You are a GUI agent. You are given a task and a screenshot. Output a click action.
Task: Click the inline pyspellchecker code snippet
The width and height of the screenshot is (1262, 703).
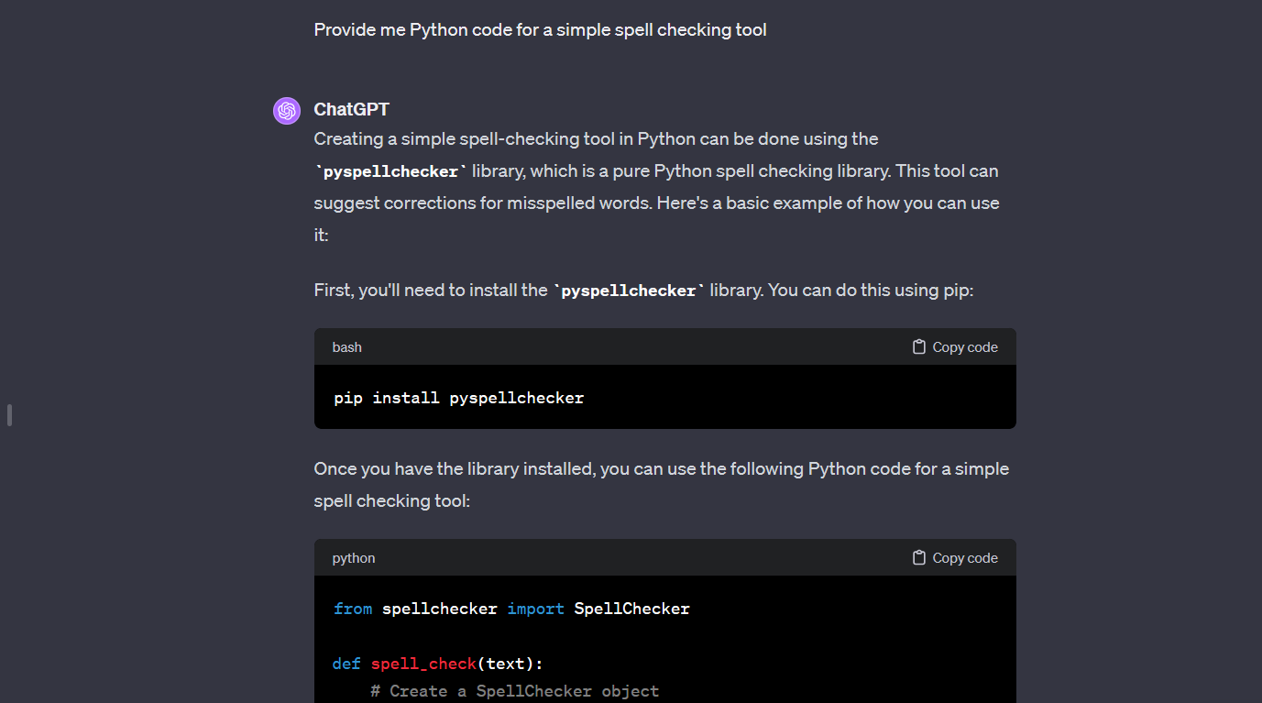[x=389, y=170]
